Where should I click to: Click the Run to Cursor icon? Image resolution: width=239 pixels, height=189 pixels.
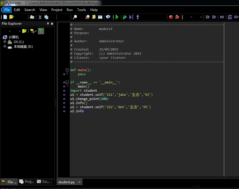[x=131, y=17]
